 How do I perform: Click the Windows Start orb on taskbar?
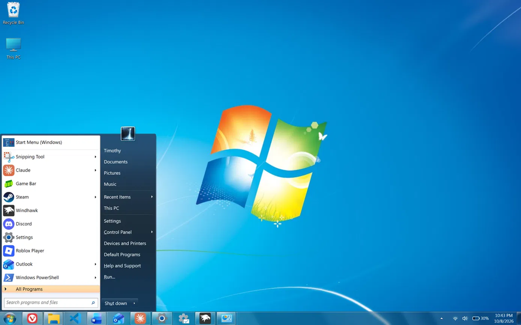(10, 319)
